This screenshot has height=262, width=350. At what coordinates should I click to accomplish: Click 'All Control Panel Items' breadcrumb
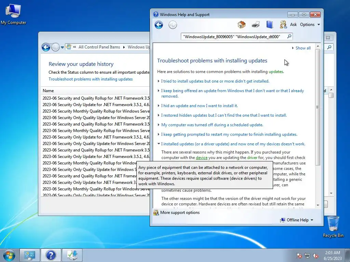point(99,47)
